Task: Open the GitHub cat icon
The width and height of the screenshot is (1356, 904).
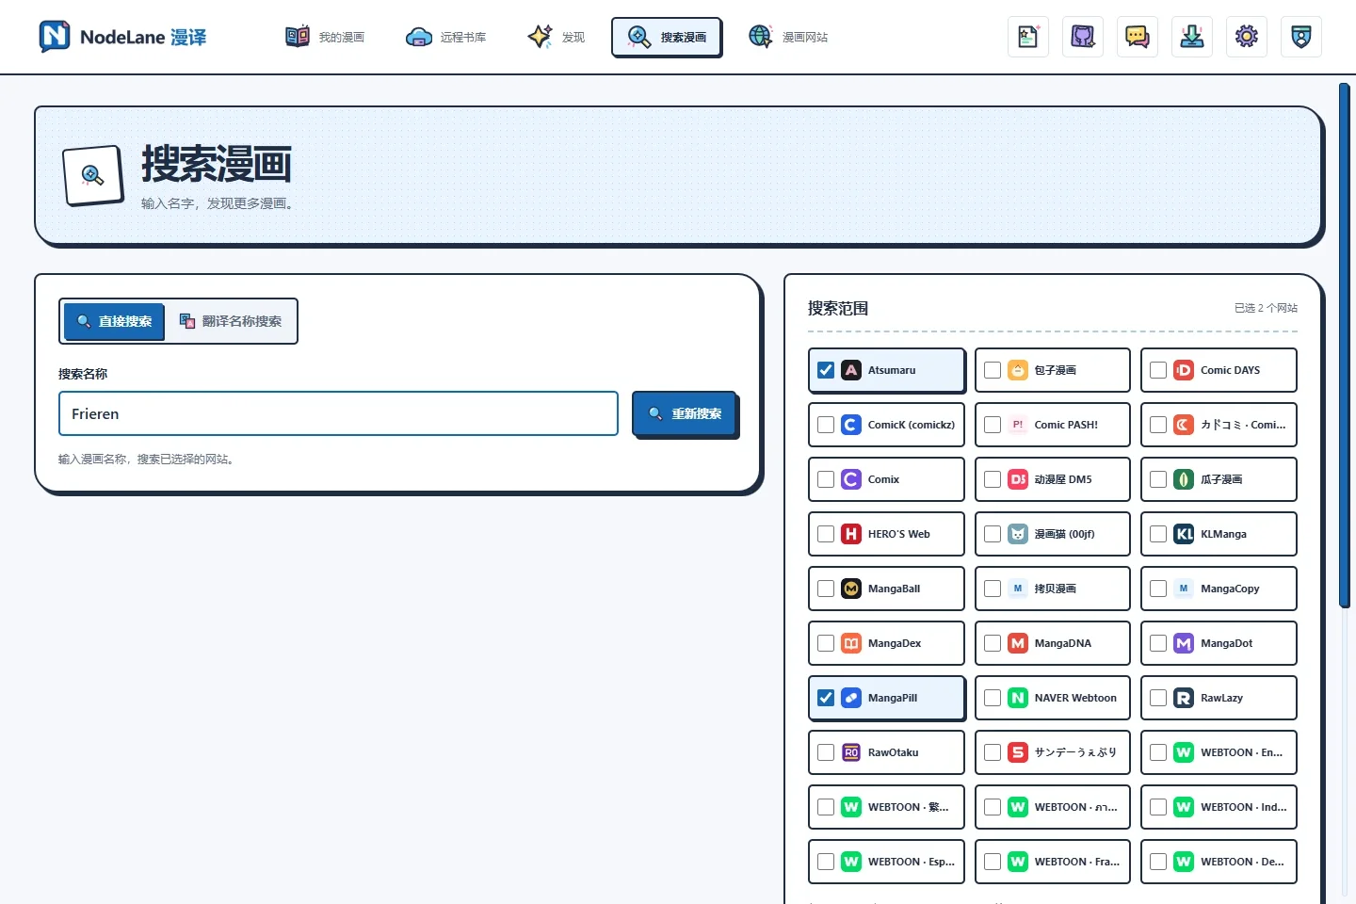Action: (1083, 37)
